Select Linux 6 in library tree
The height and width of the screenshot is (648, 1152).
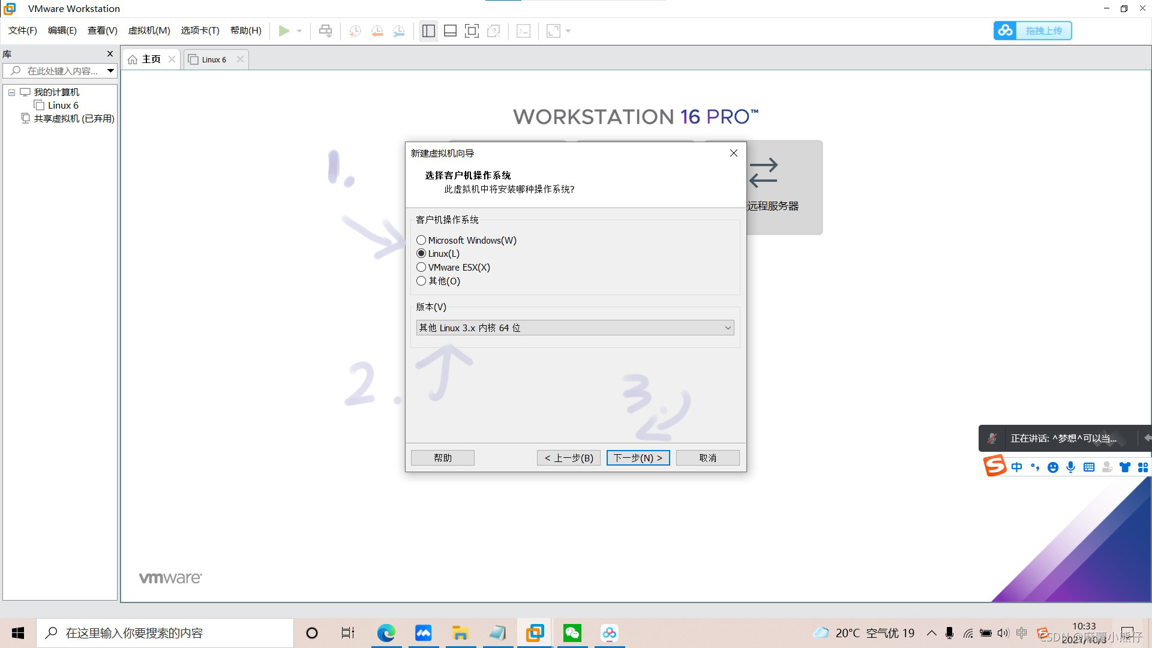[63, 106]
